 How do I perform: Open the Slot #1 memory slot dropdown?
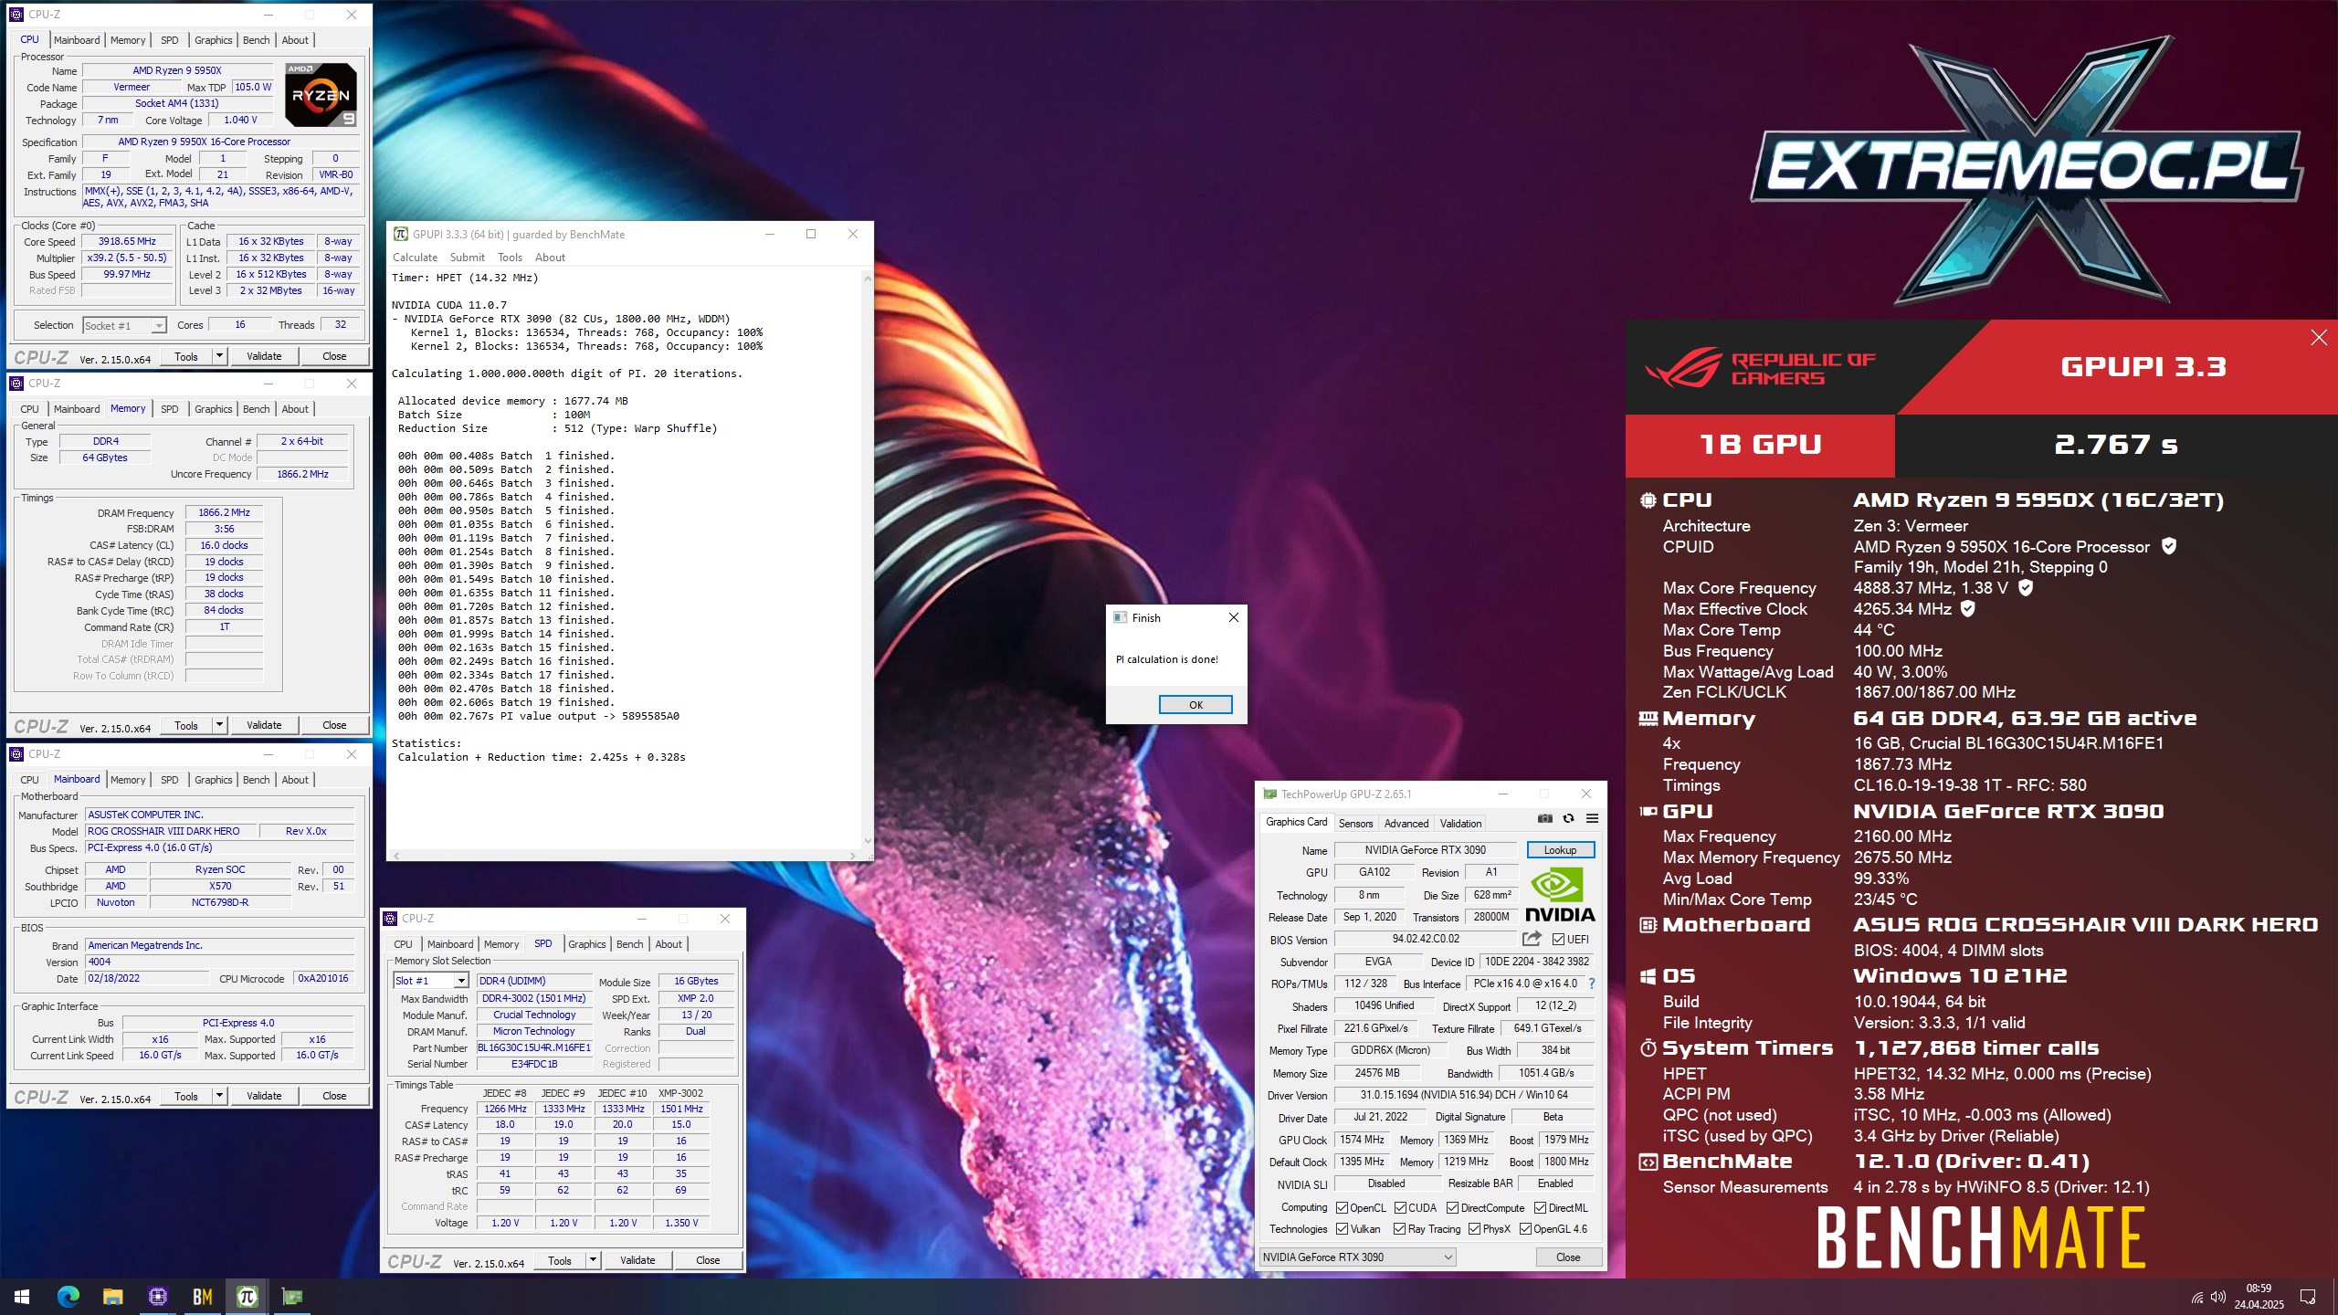pyautogui.click(x=431, y=981)
